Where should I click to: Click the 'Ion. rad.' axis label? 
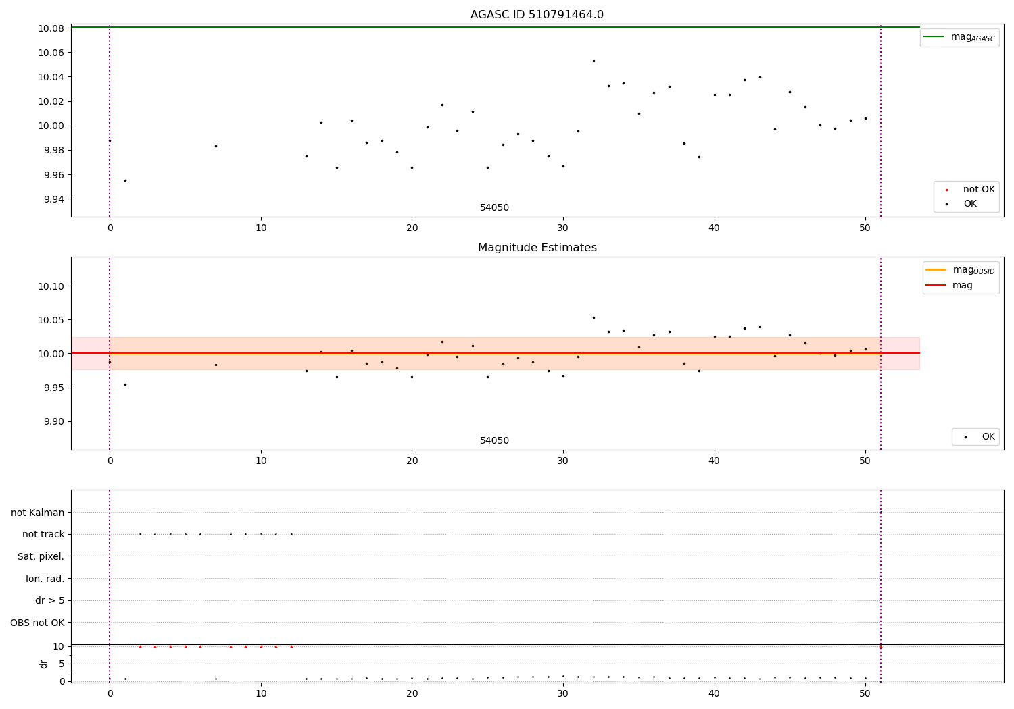45,579
